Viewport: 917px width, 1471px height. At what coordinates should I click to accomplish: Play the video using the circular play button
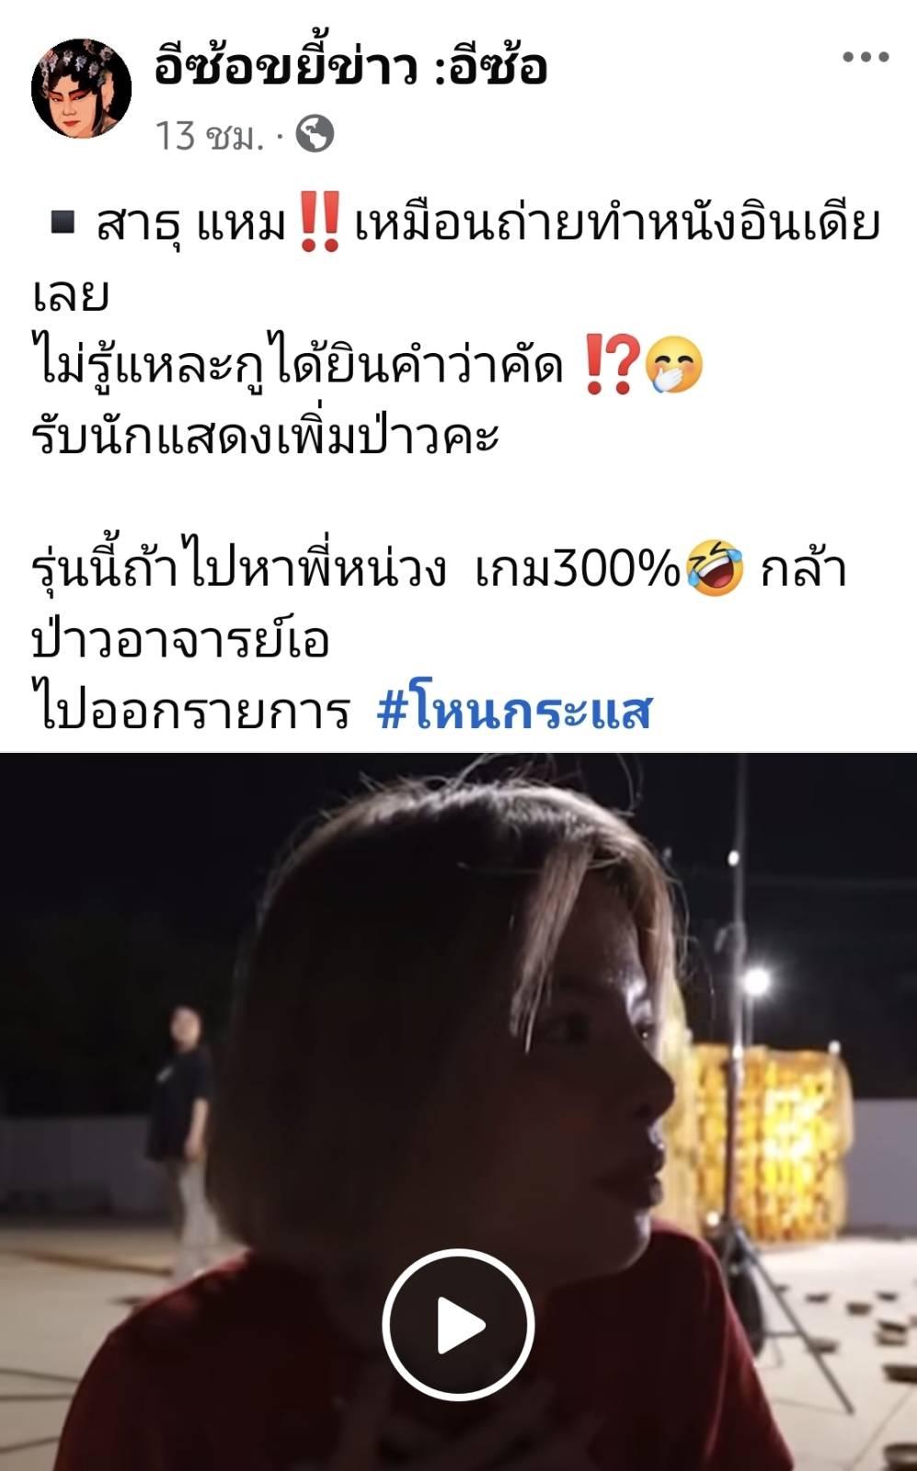point(458,1325)
